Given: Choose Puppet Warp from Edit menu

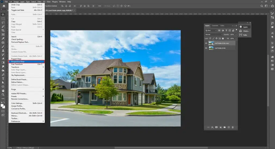Looking at the screenshot, I should click(x=27, y=59).
